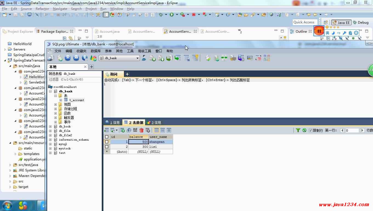Viewport: 373px width, 211px height.
Task: Expand the t_account table node
Action: pyautogui.click(x=61, y=100)
